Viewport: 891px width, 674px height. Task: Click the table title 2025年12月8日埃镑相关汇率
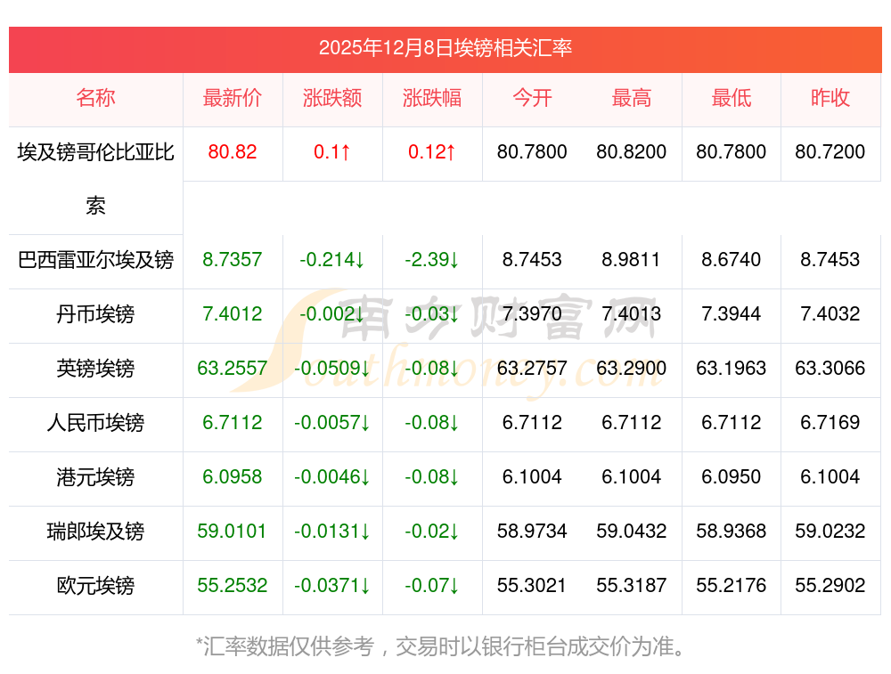pos(445,49)
